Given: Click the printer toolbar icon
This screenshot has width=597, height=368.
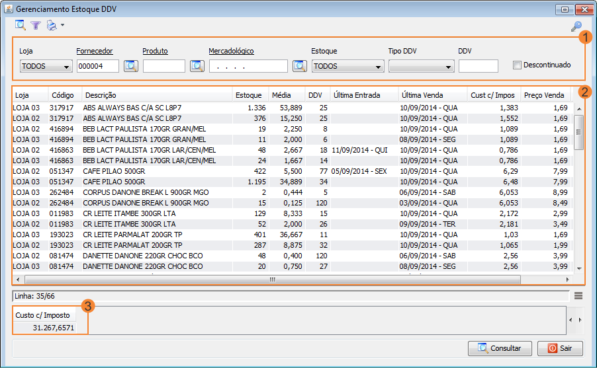Looking at the screenshot, I should pos(52,26).
